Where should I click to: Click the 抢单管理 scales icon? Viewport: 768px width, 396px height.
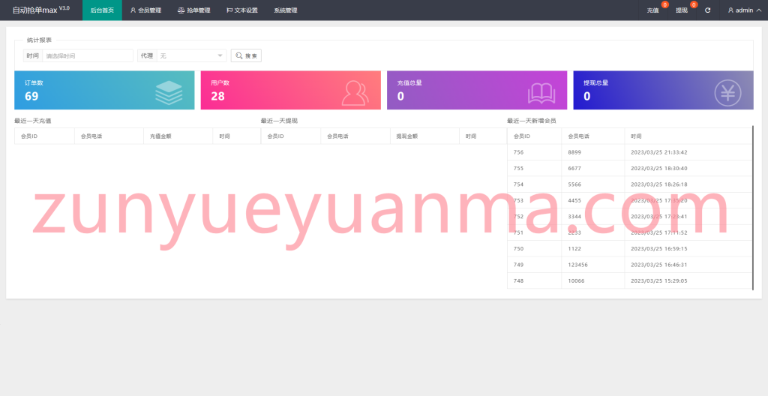pyautogui.click(x=181, y=10)
